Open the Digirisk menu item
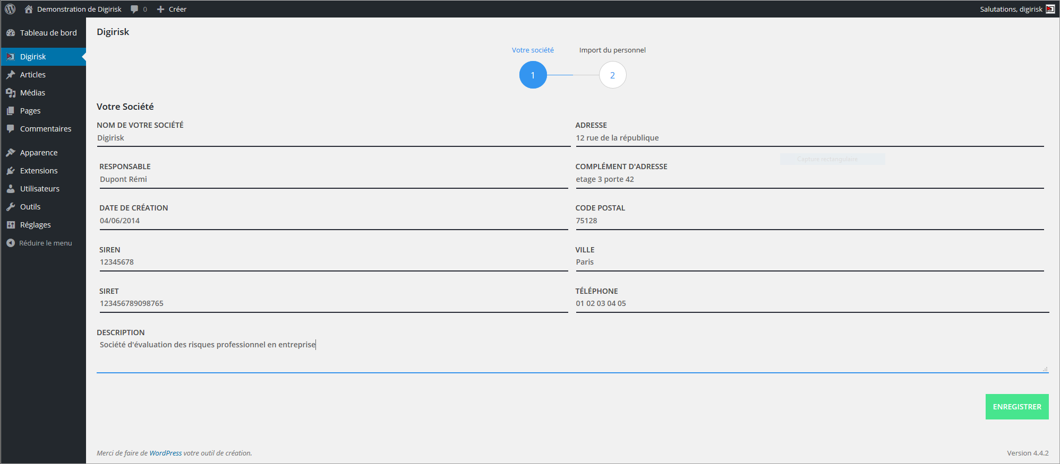The height and width of the screenshot is (464, 1060). (x=43, y=57)
